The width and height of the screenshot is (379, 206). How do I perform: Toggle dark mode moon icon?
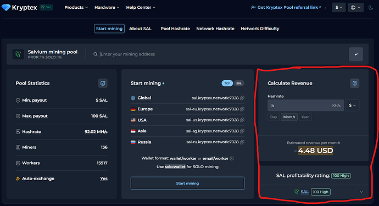pyautogui.click(x=371, y=8)
